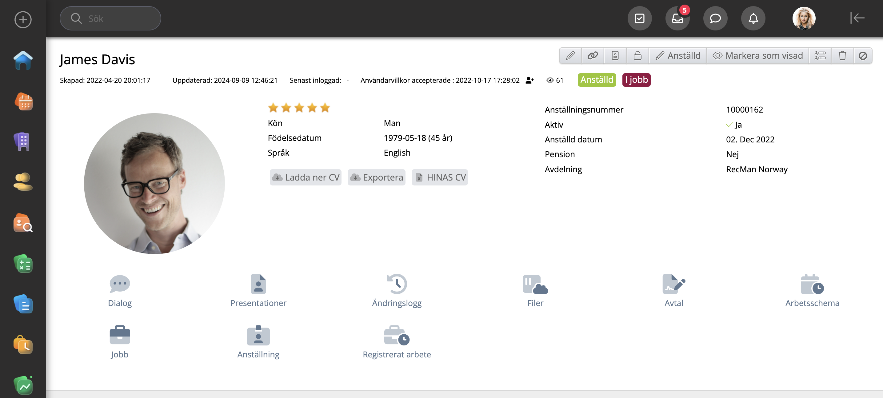
Task: Click the fifth rating star
Action: click(x=325, y=108)
